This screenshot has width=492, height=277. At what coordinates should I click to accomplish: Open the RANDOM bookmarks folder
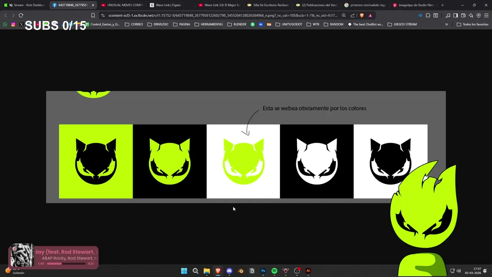point(334,24)
